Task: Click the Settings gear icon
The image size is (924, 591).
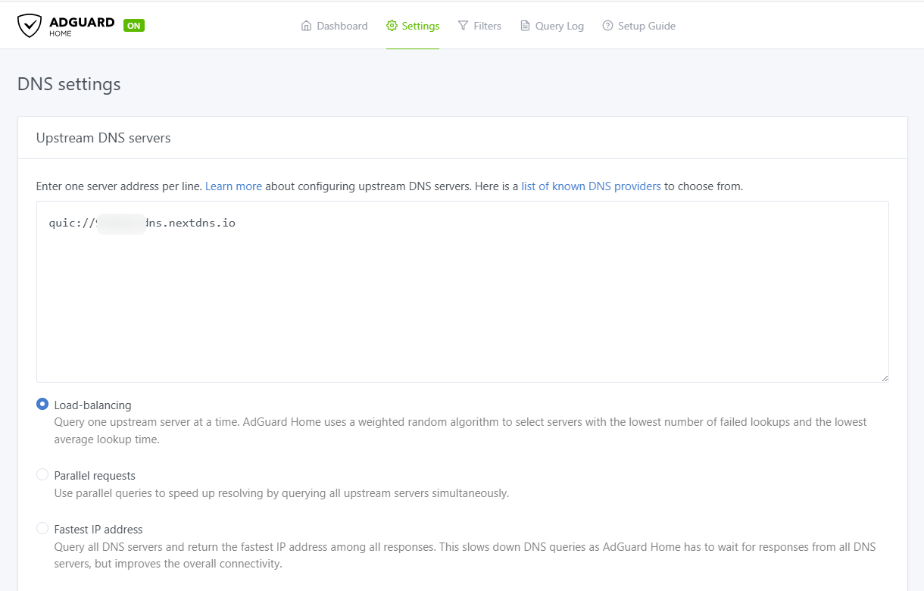Action: [392, 26]
